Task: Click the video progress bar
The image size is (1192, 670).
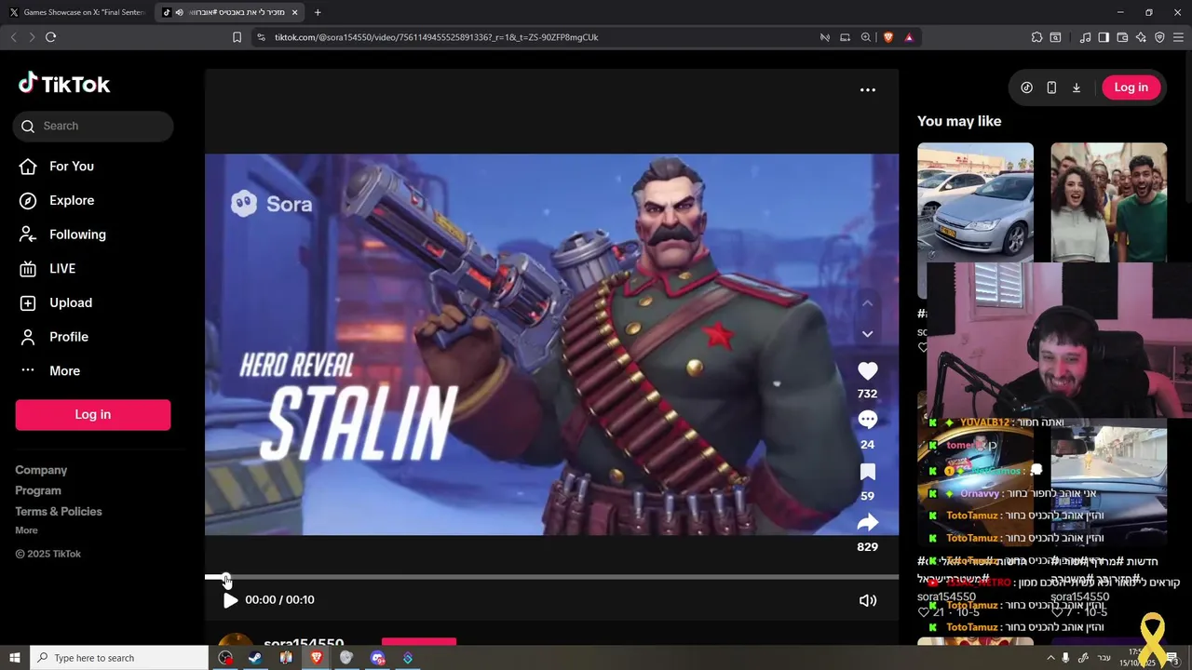Action: point(551,577)
